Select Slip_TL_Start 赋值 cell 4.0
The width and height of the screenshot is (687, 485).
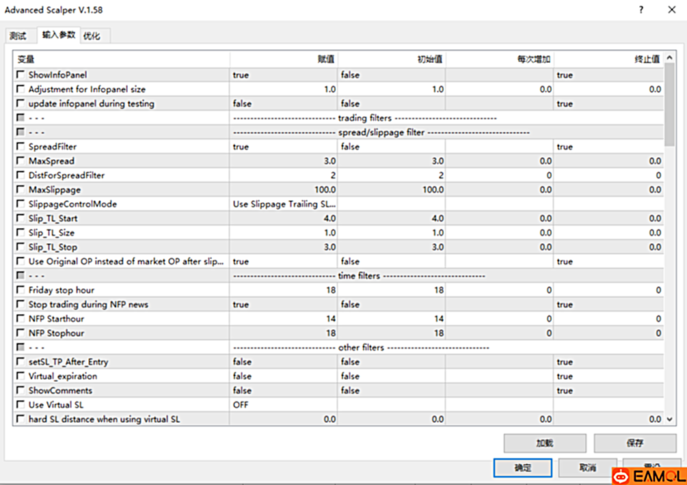(x=284, y=219)
